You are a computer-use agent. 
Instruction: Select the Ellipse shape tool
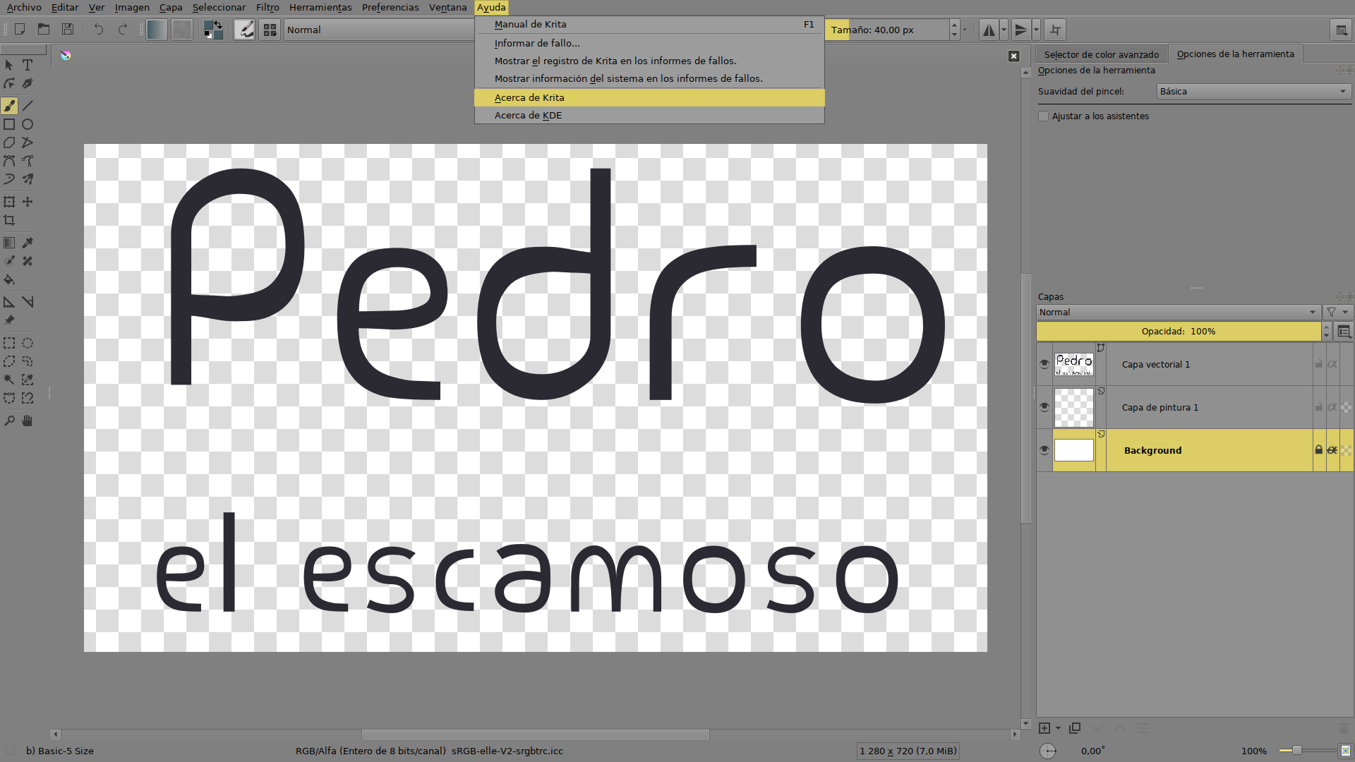(x=28, y=124)
